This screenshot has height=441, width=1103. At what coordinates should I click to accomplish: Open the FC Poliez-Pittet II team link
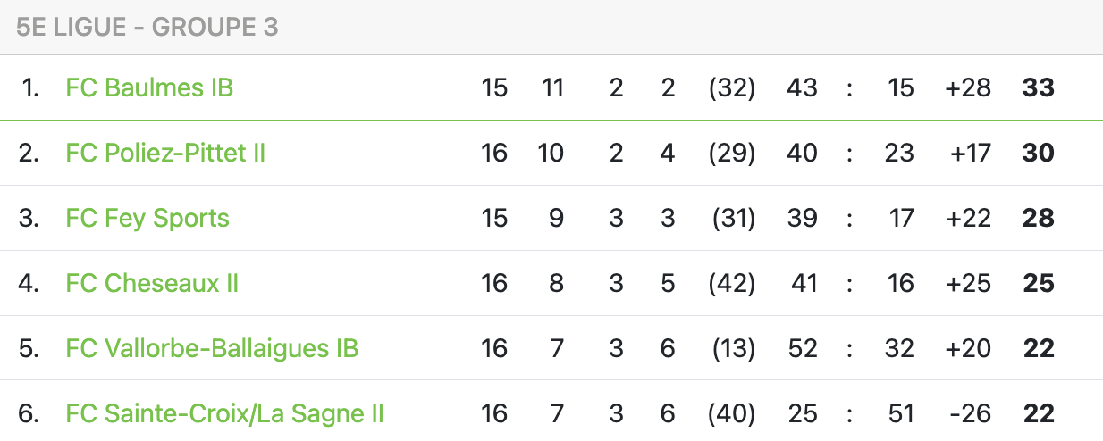[x=165, y=153]
